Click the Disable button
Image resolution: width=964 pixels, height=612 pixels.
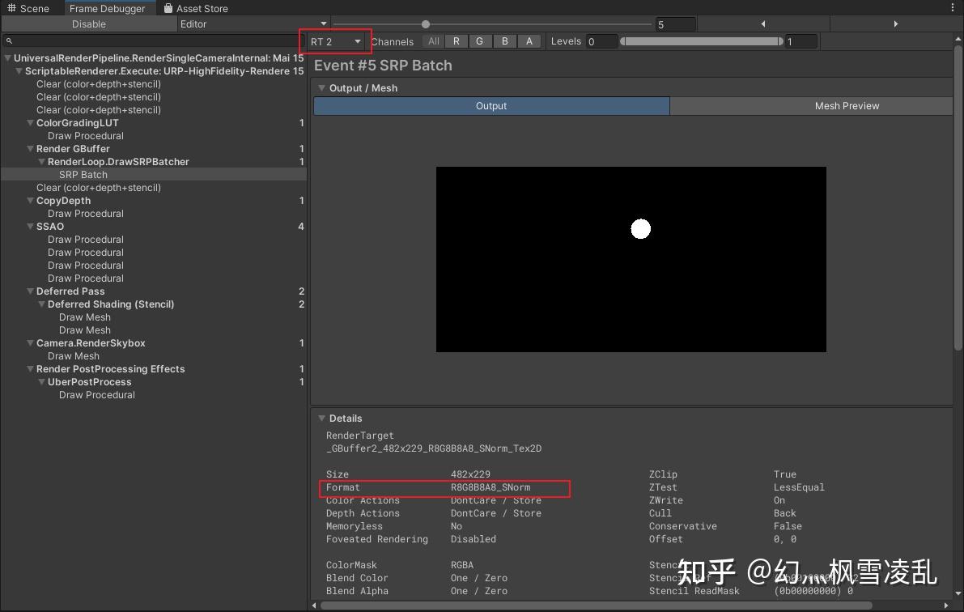[x=89, y=24]
